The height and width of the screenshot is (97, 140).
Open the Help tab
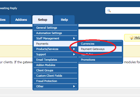(x=64, y=20)
